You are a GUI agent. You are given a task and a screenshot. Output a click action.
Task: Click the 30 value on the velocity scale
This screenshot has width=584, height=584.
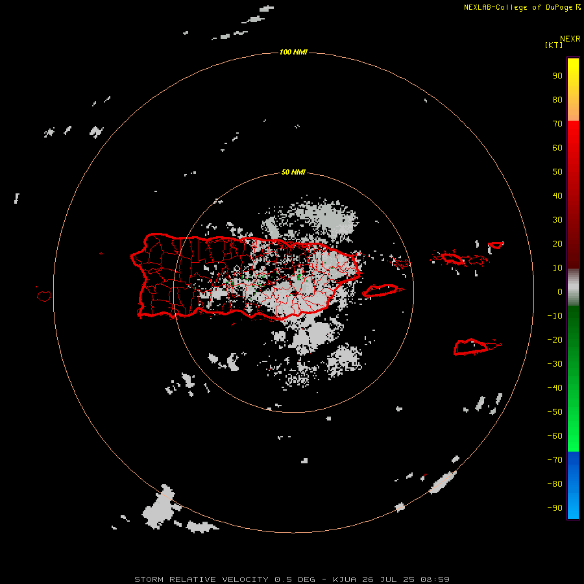point(557,220)
